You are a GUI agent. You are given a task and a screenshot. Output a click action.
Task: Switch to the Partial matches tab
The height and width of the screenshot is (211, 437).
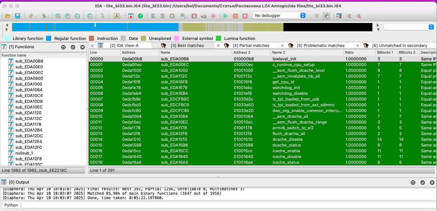point(251,45)
